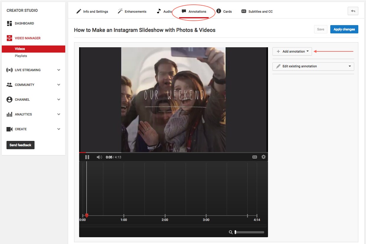
Task: Click the red playhead marker on timeline
Action: click(x=87, y=216)
